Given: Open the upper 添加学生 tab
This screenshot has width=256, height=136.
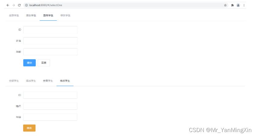Looking at the screenshot, I should (x=31, y=15).
